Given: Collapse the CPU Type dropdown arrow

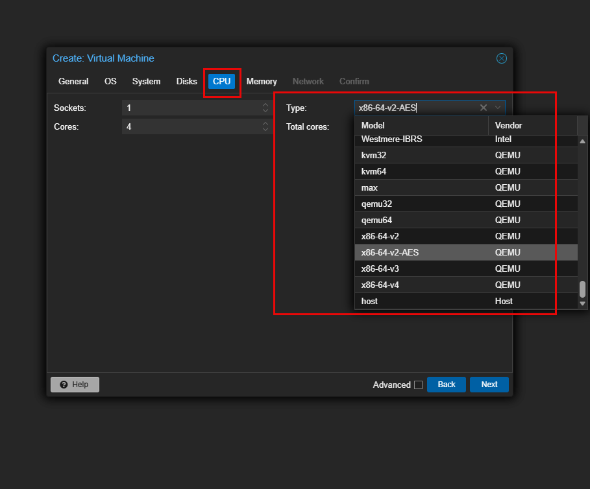Looking at the screenshot, I should click(497, 108).
